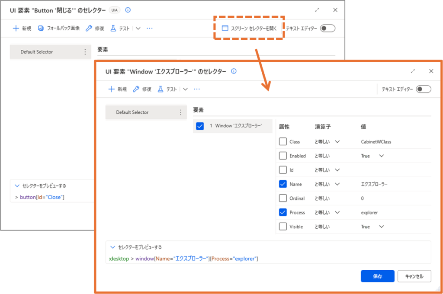Collapse セレクターをプレビューする in Window selector dialog
This screenshot has height=294, width=443.
point(113,247)
